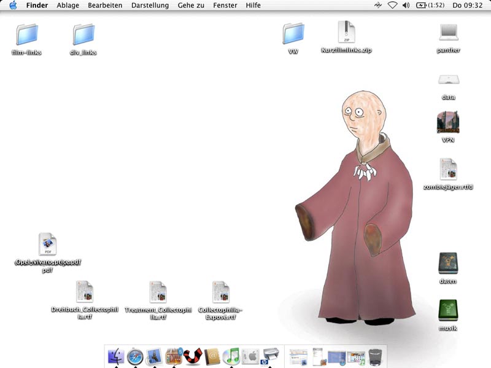
Task: Open the Ablage menu
Action: tap(68, 6)
